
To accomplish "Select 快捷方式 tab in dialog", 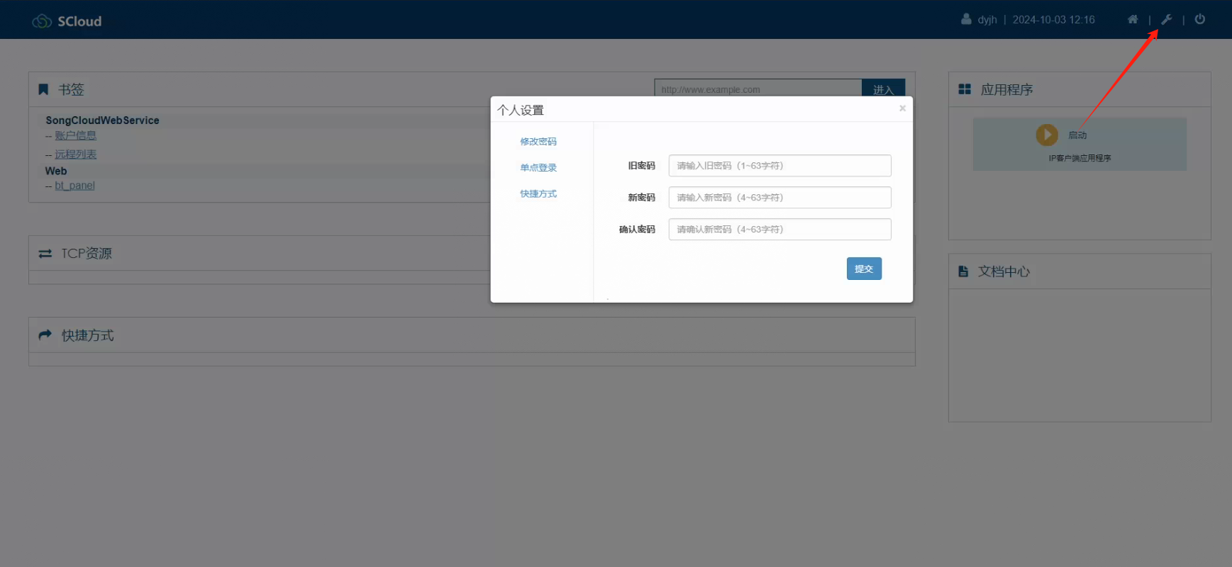I will click(538, 194).
